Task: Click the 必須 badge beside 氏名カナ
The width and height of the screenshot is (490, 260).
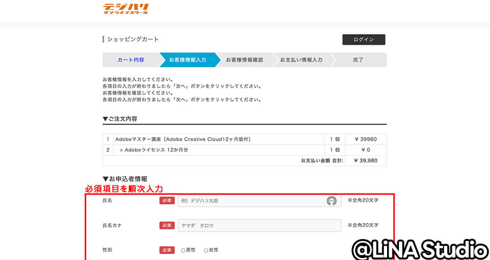Action: point(167,225)
